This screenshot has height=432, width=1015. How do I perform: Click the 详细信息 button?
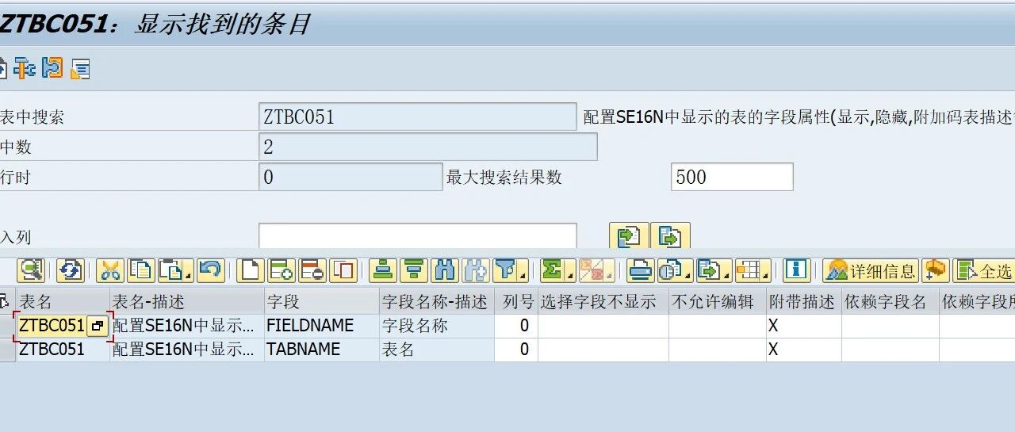click(x=871, y=270)
